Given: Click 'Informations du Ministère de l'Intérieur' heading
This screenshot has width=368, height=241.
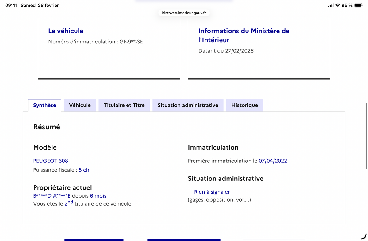Looking at the screenshot, I should pos(244,35).
